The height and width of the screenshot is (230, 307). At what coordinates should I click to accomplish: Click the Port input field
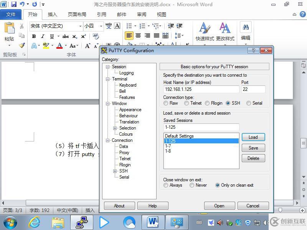click(x=253, y=89)
